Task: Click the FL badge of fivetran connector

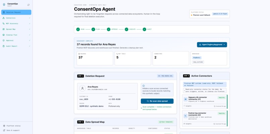Action: pyautogui.click(x=186, y=116)
